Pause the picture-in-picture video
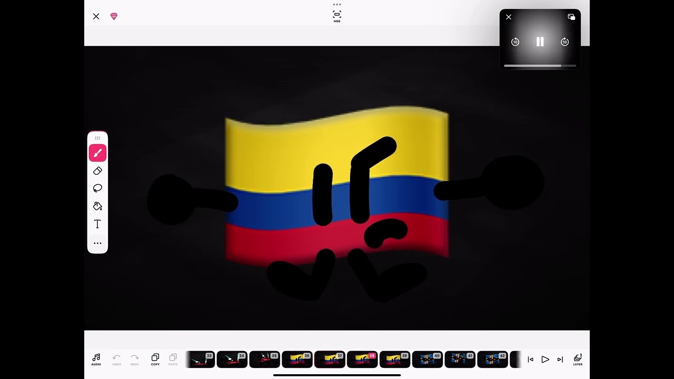 pos(540,42)
